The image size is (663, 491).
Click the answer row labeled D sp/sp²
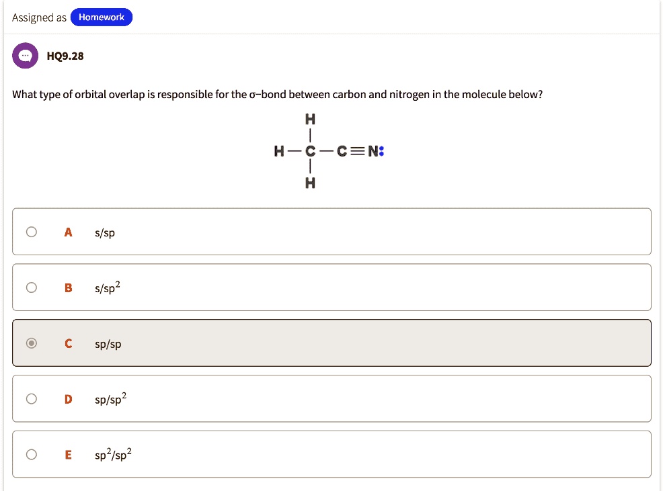pyautogui.click(x=331, y=398)
